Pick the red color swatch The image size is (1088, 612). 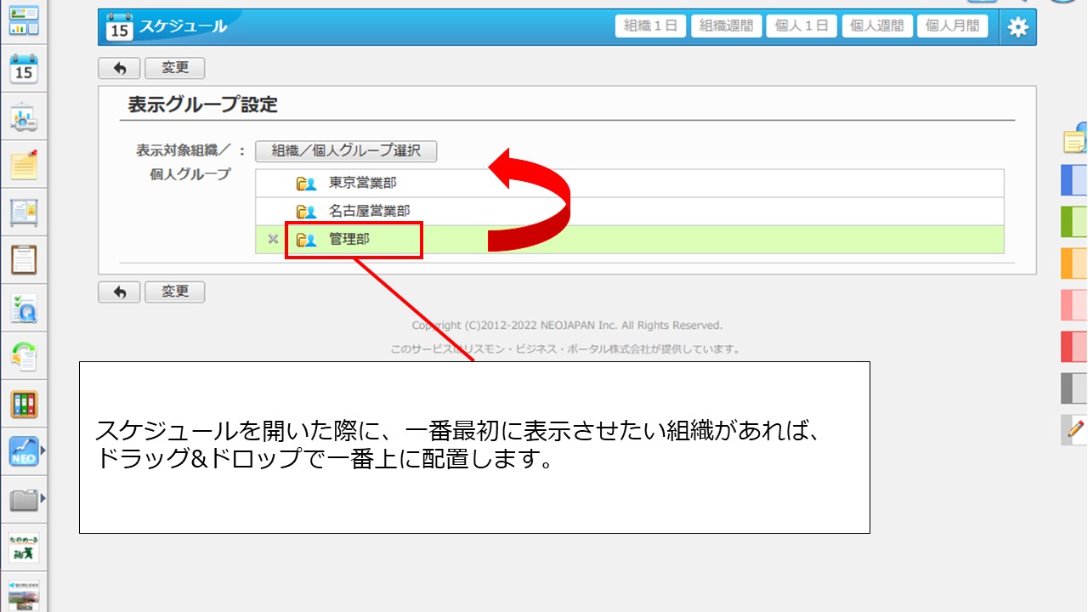pyautogui.click(x=1074, y=346)
